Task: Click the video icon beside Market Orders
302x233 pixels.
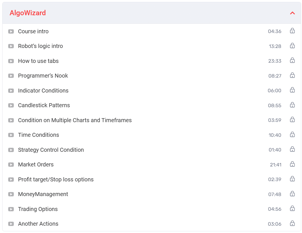Action: point(11,164)
